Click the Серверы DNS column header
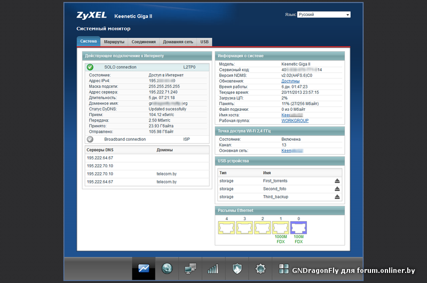This screenshot has width=427, height=283. pyautogui.click(x=100, y=150)
